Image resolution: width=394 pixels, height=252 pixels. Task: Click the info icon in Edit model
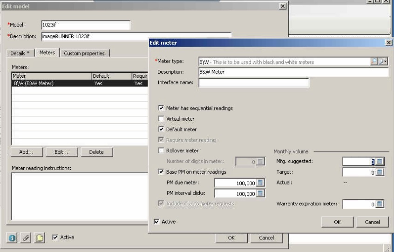(12, 238)
